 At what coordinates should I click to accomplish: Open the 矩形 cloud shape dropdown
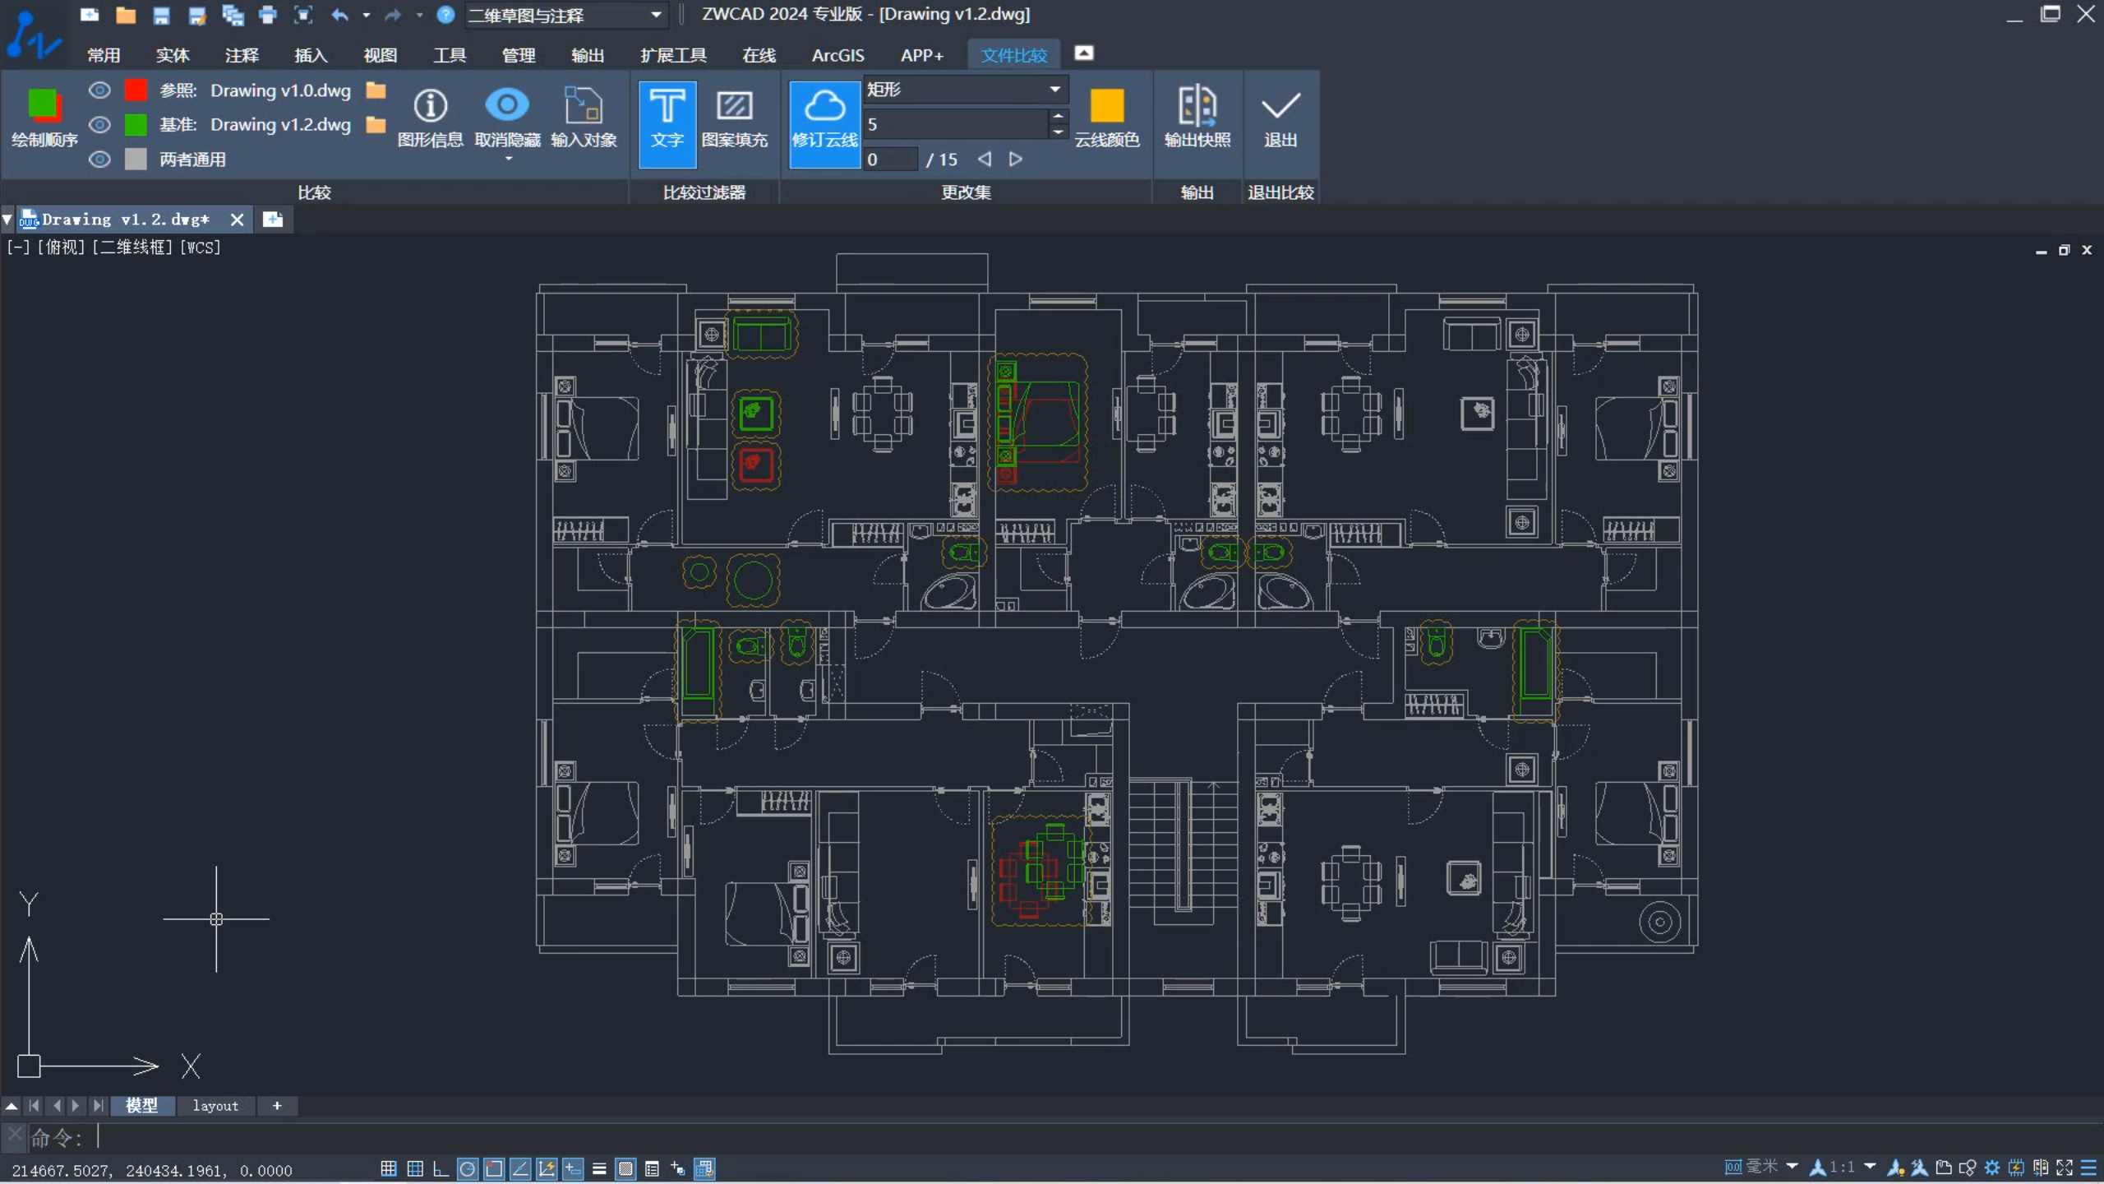[x=1054, y=90]
